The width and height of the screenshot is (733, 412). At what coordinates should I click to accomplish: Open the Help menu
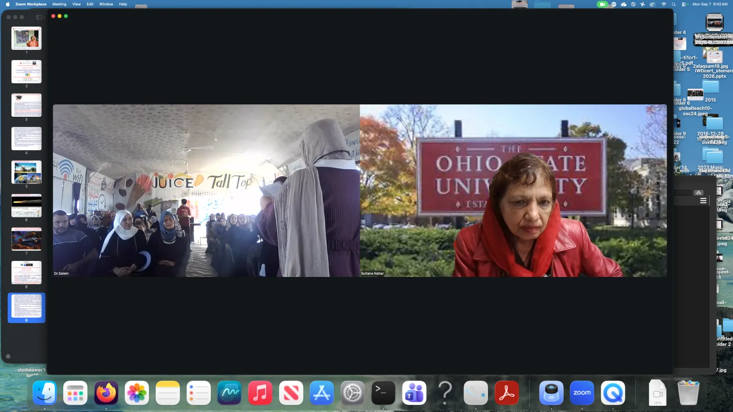(x=123, y=4)
